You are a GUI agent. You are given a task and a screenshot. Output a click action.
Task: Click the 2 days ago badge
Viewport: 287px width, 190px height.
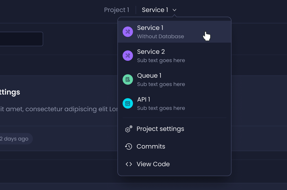[x=14, y=138]
